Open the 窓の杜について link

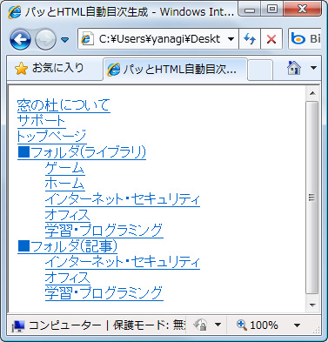[x=64, y=105]
